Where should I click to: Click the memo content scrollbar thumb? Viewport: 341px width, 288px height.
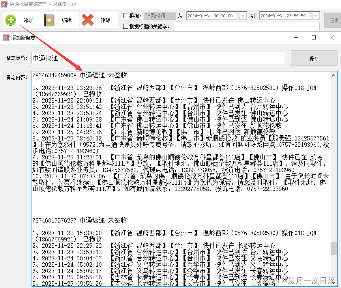[x=334, y=249]
